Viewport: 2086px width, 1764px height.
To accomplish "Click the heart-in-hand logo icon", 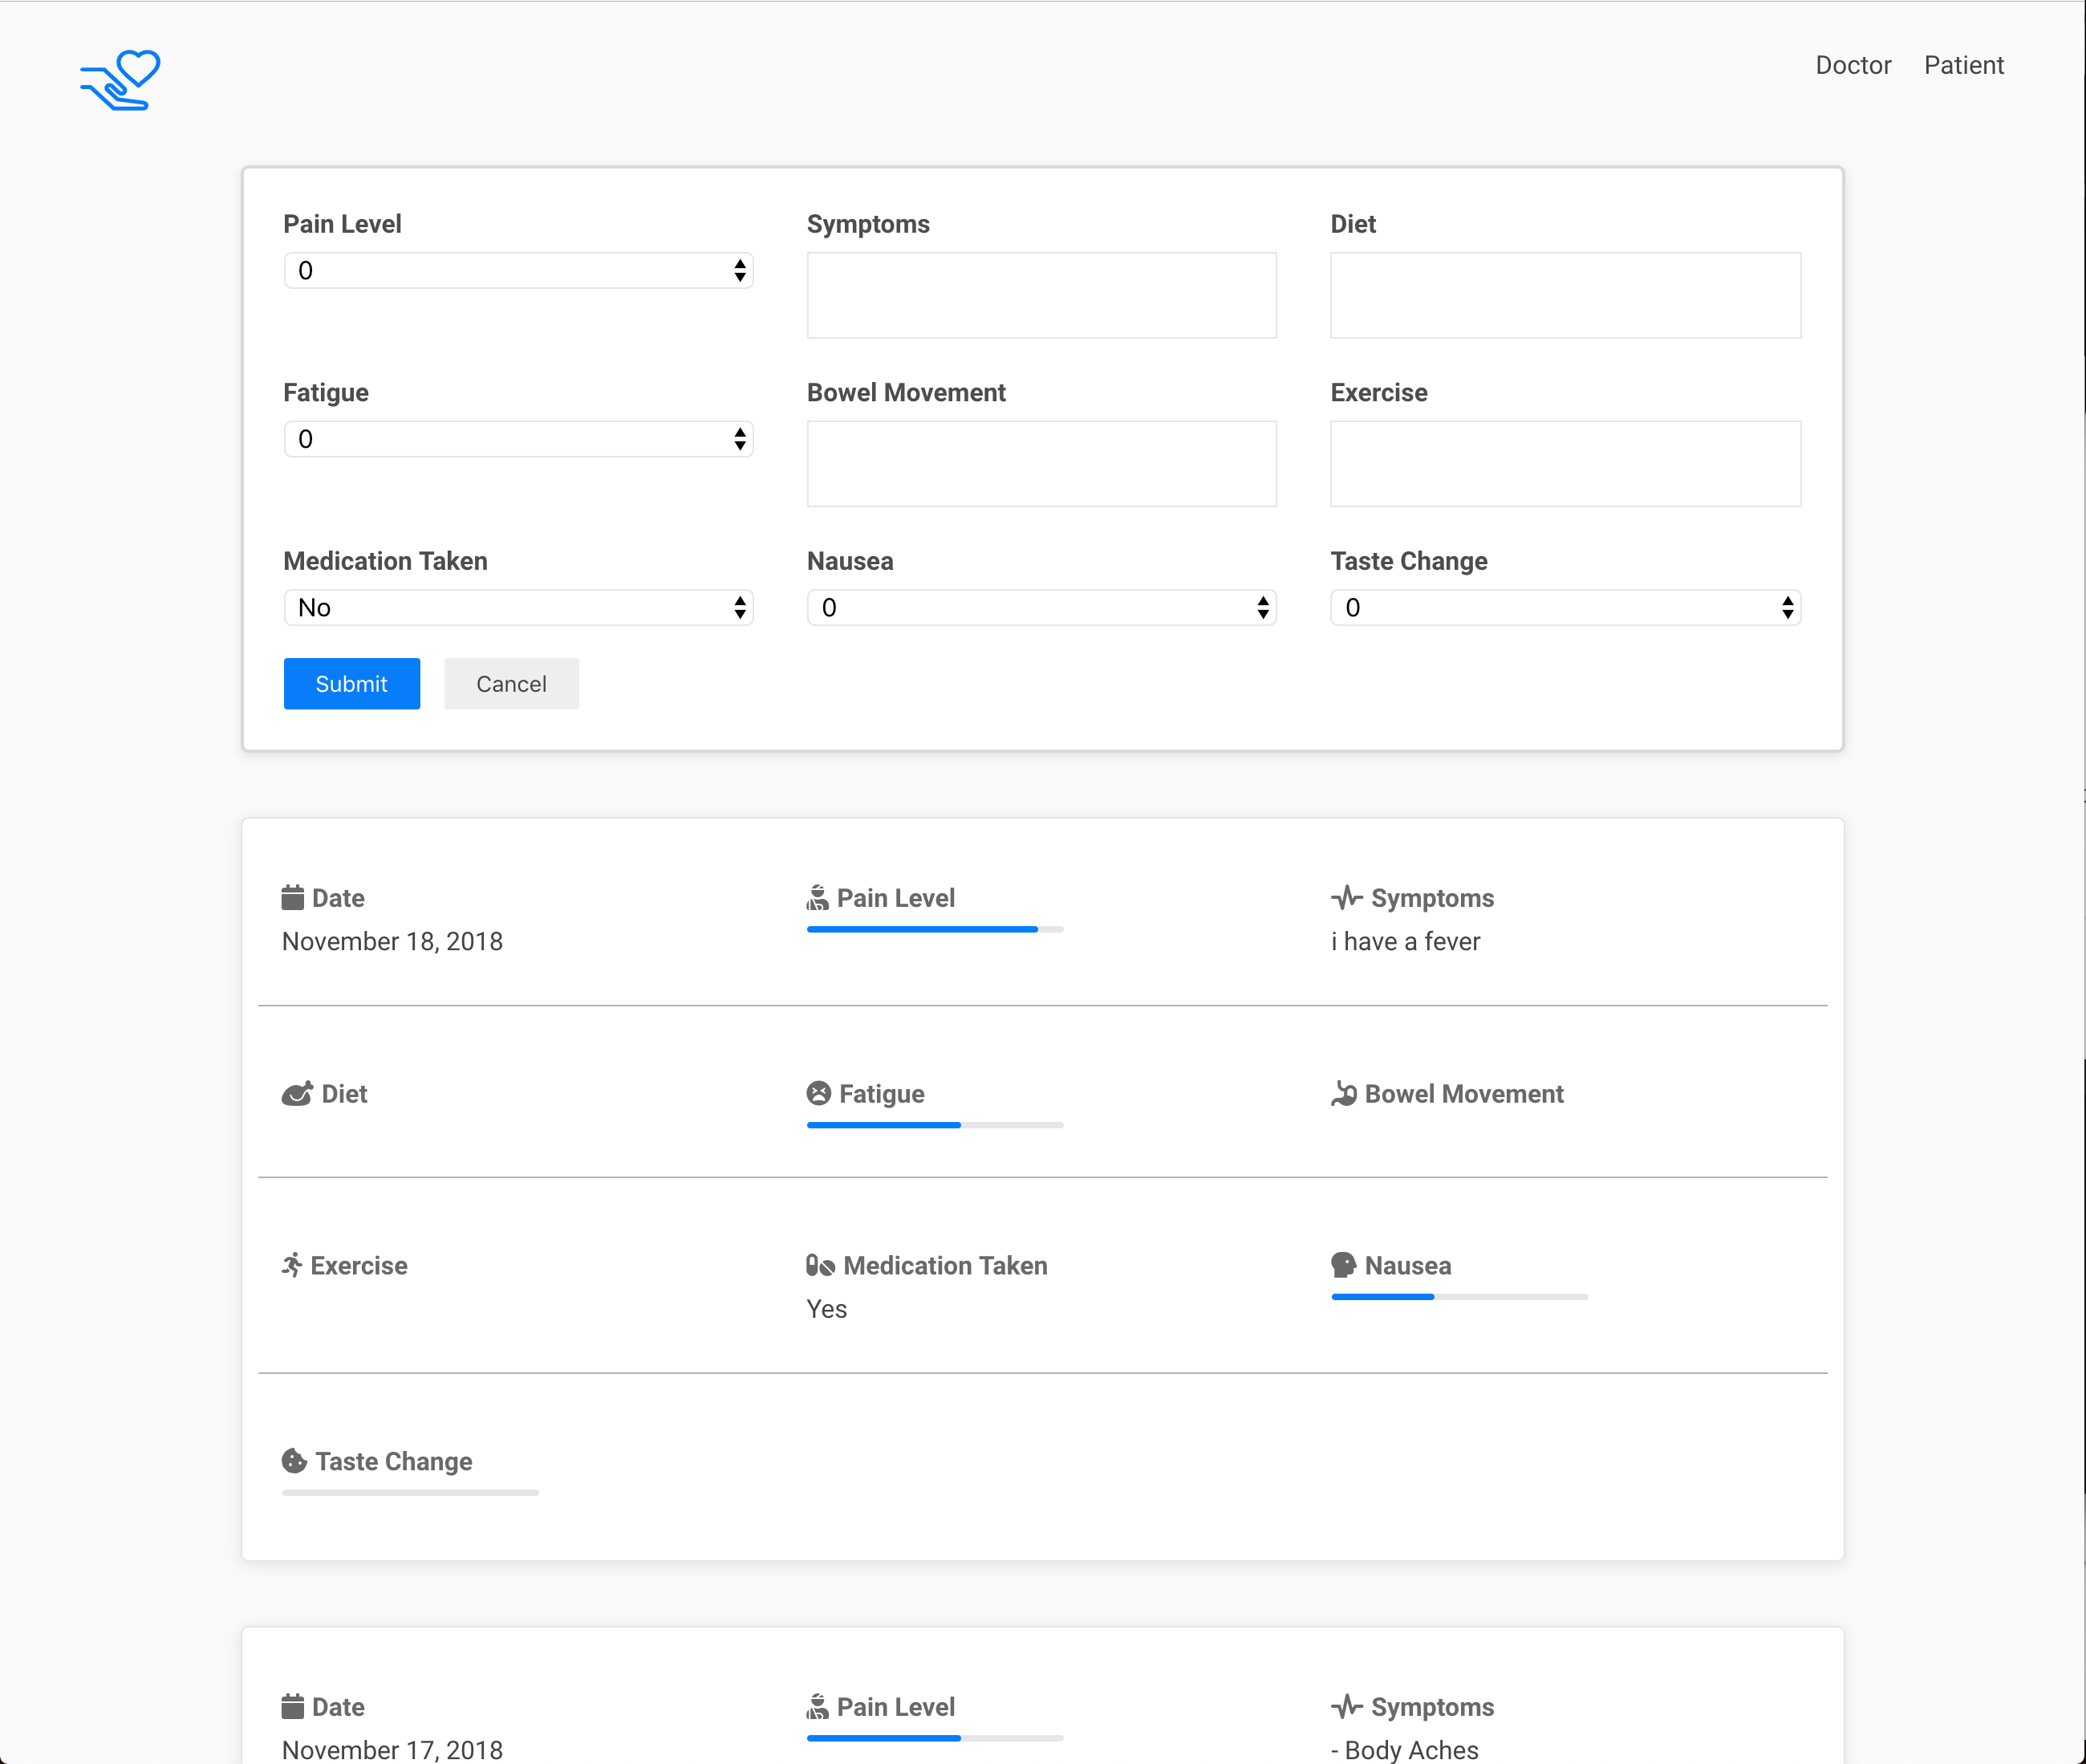I will (120, 80).
